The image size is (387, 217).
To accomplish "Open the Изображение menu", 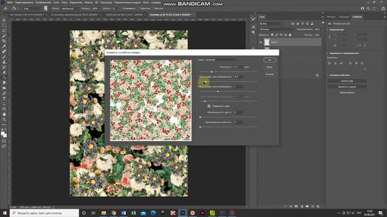I will (x=43, y=2).
